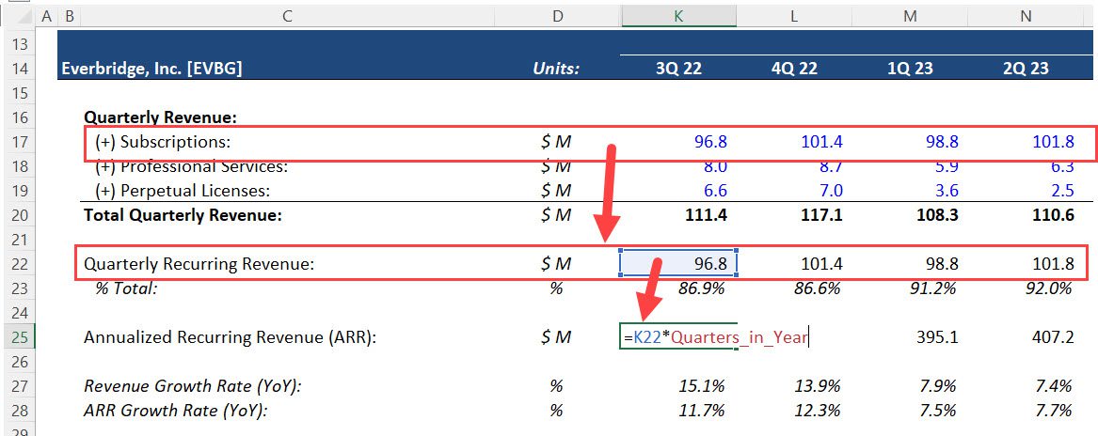
Task: Click total revenue value 111.4
Action: click(x=706, y=215)
